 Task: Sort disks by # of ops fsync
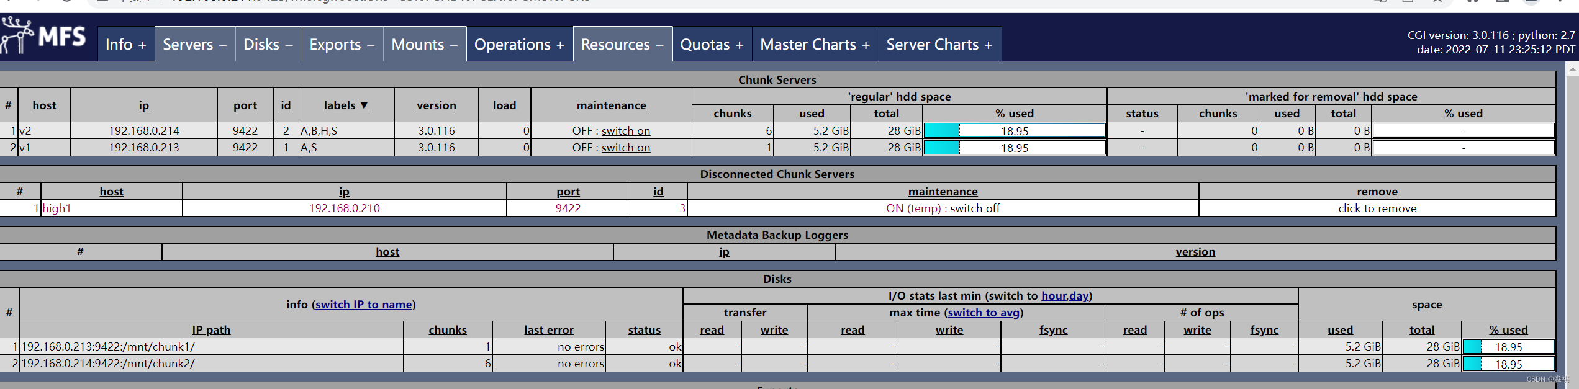pyautogui.click(x=1264, y=330)
